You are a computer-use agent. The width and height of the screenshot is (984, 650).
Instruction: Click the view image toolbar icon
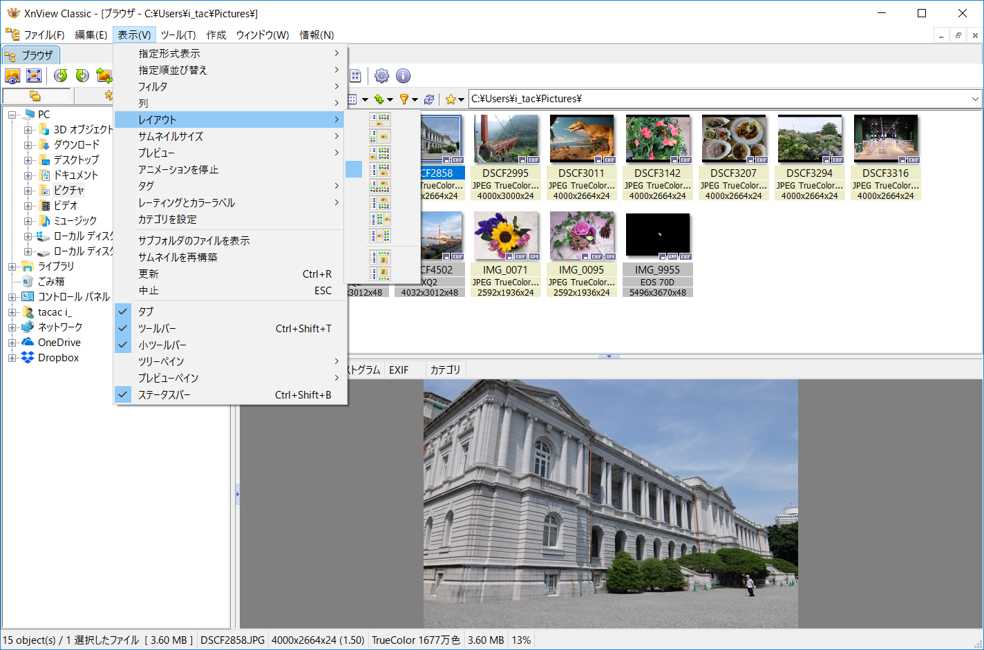click(x=12, y=76)
